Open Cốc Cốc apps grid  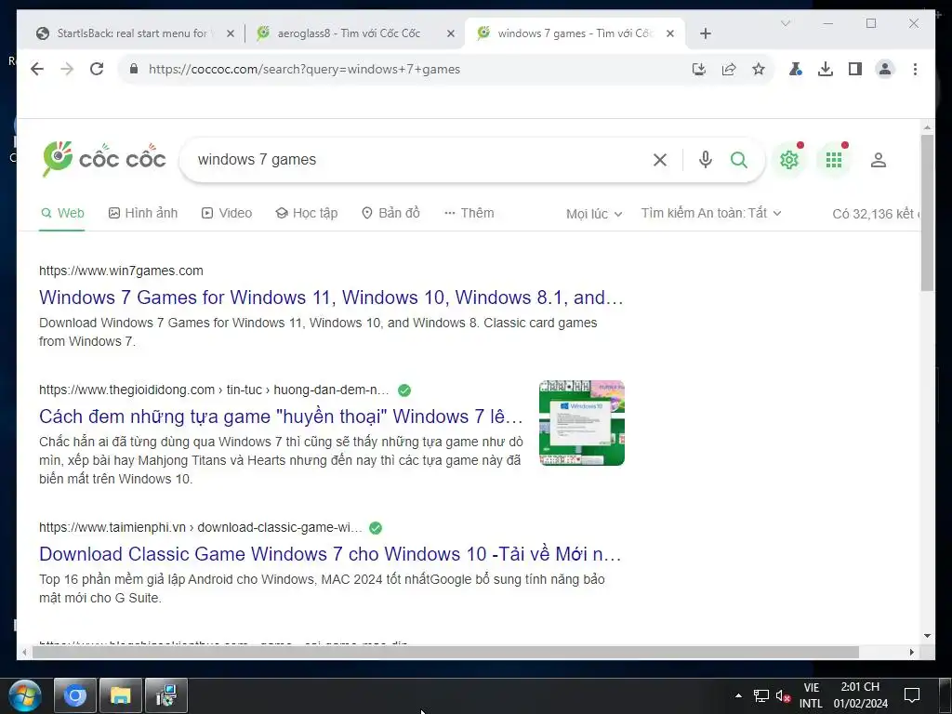[834, 160]
